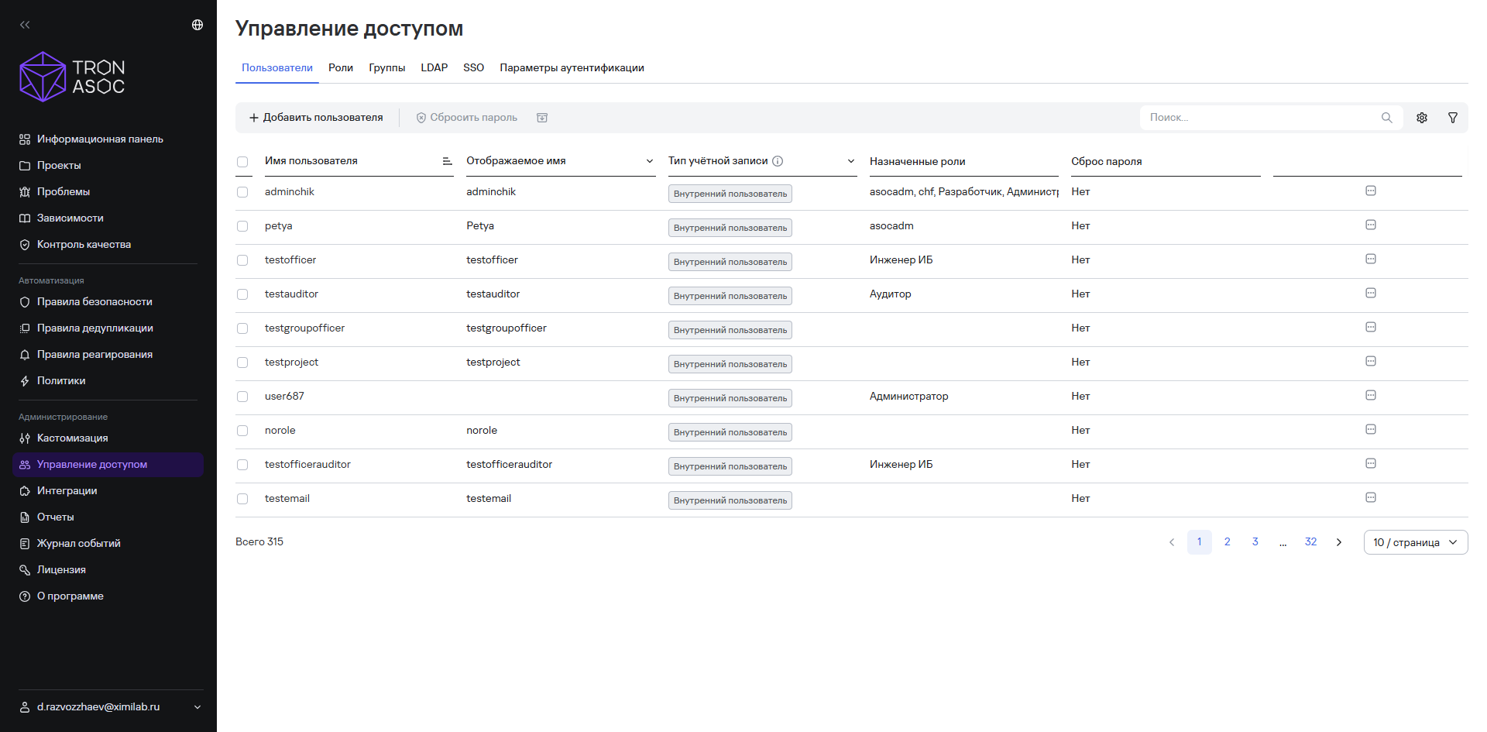The height and width of the screenshot is (732, 1487).
Task: Collapse the sidebar with double-chevron icon
Action: click(25, 25)
